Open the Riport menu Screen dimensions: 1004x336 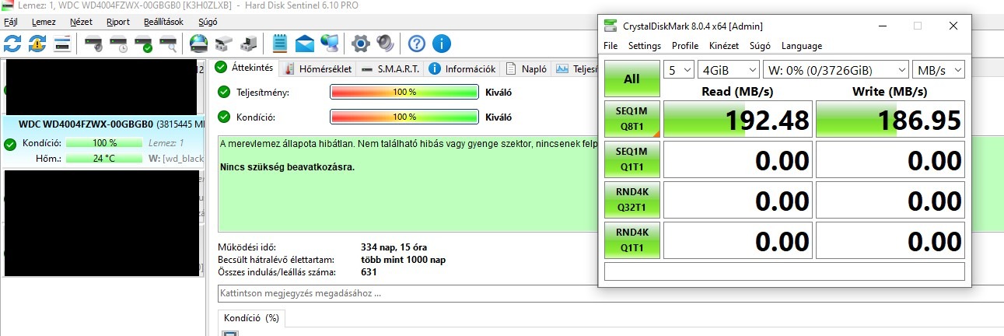click(x=118, y=22)
